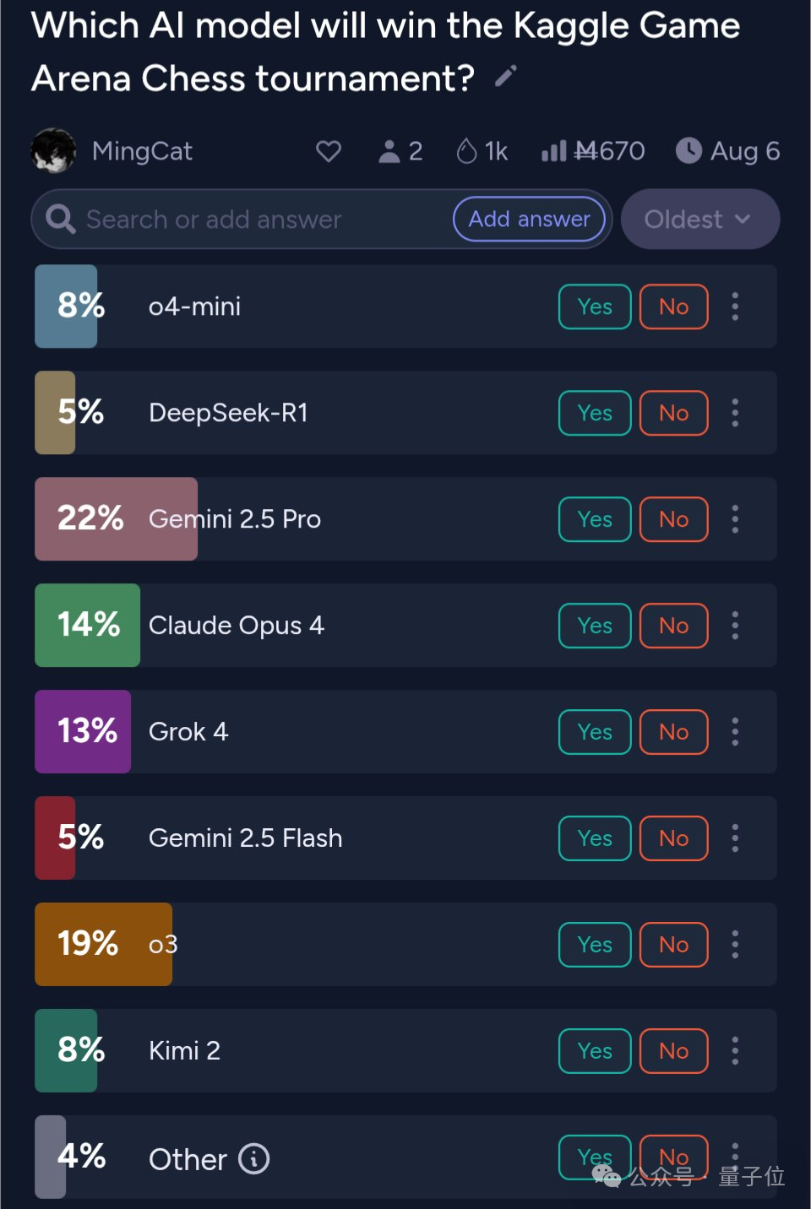This screenshot has height=1209, width=811.
Task: Open the traders count person icon
Action: [389, 151]
